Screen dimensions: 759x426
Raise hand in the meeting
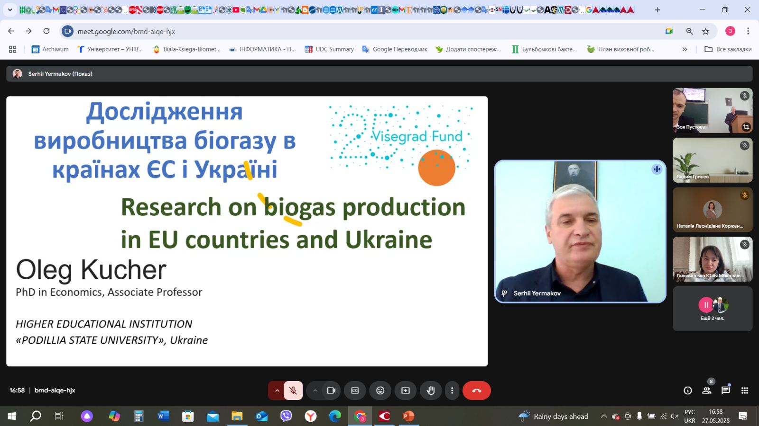(x=431, y=390)
